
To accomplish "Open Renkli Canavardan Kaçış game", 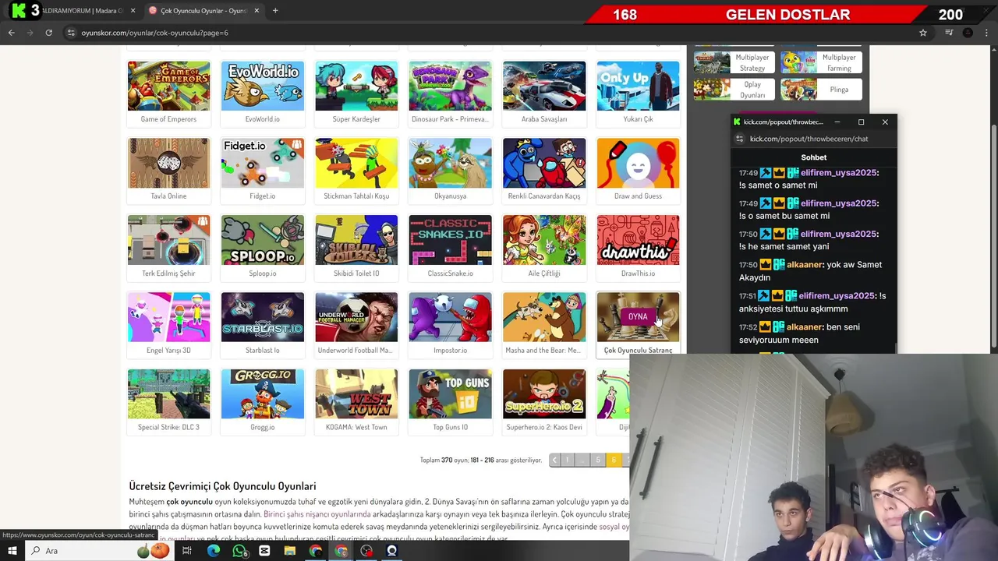I will point(544,164).
